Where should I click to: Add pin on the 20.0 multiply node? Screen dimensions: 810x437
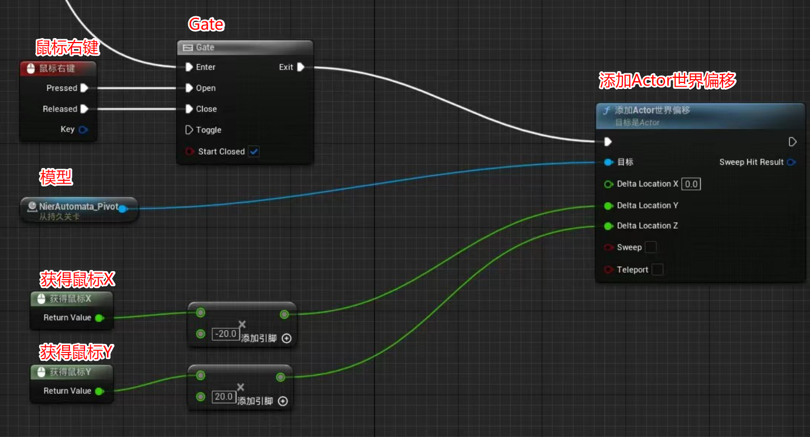283,401
